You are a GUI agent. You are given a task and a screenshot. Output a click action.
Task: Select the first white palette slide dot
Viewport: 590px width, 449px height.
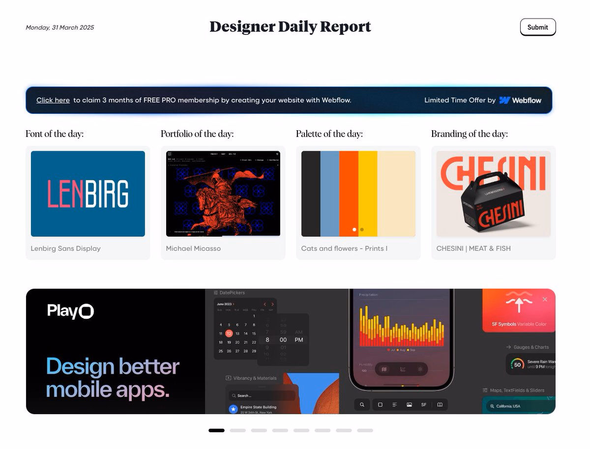point(354,229)
